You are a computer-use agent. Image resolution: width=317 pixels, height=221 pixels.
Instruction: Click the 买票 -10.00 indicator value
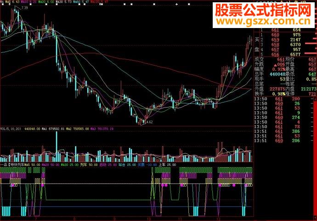tap(147, 165)
